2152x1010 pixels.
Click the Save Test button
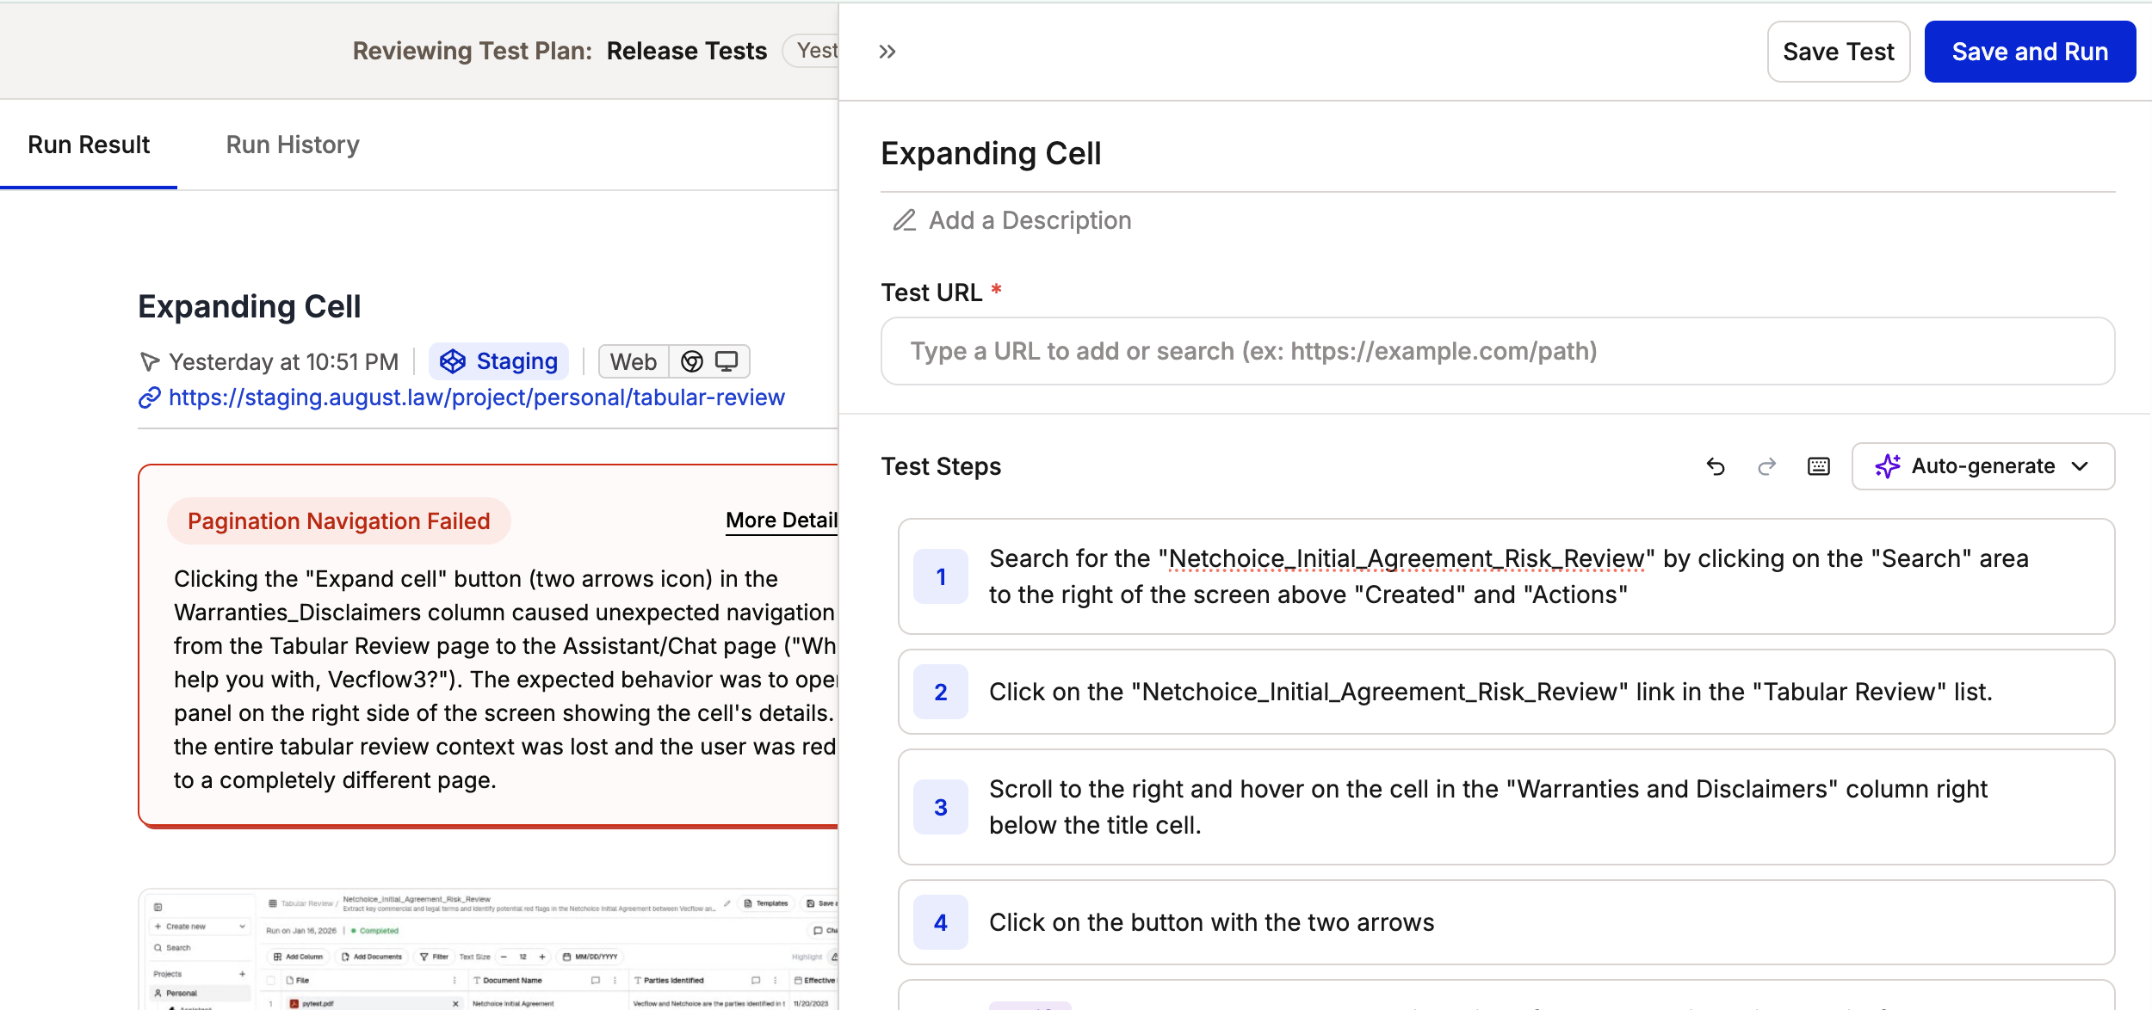click(1838, 51)
